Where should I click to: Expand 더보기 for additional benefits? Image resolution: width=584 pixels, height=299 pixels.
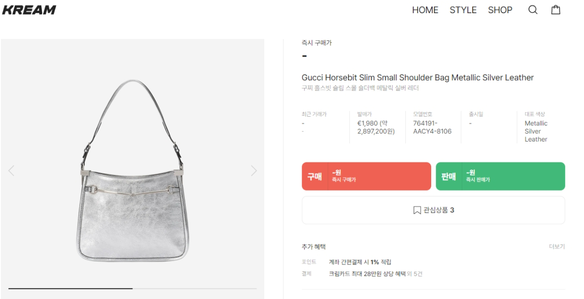[557, 247]
